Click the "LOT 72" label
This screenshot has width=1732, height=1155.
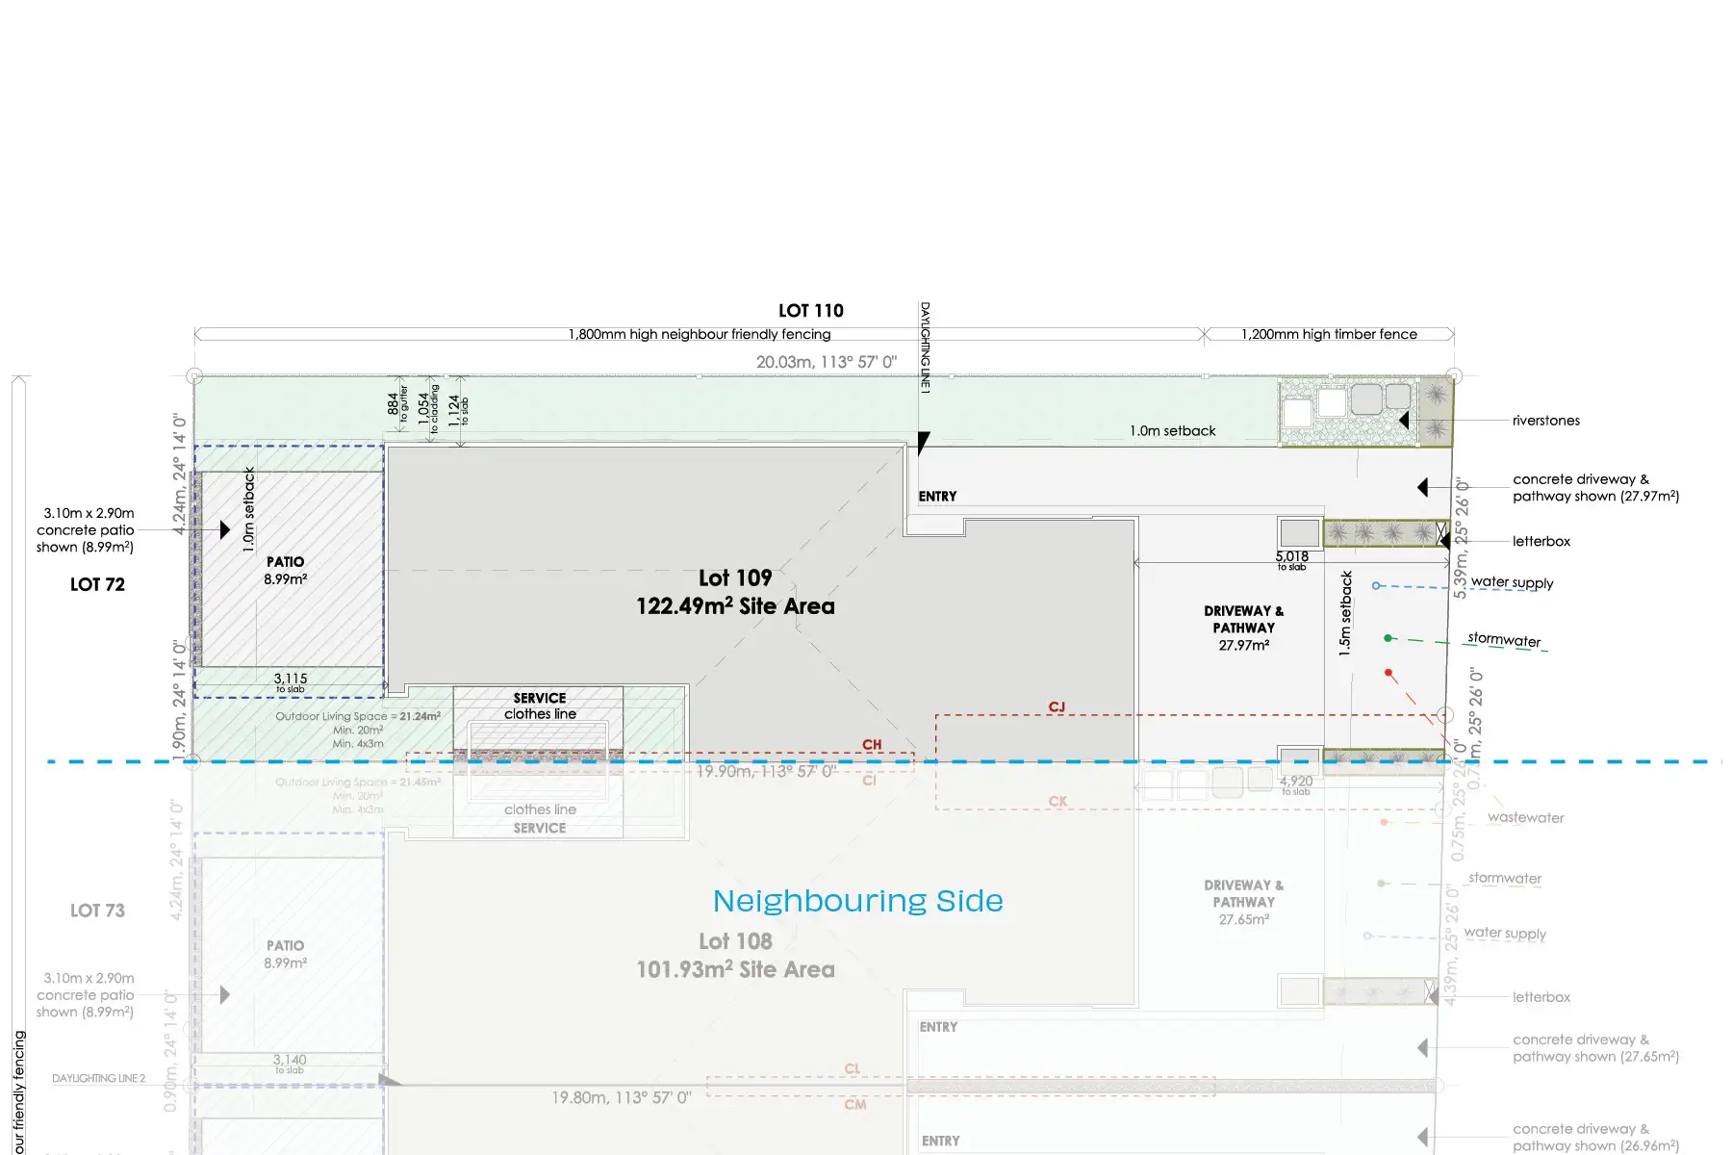pos(97,584)
